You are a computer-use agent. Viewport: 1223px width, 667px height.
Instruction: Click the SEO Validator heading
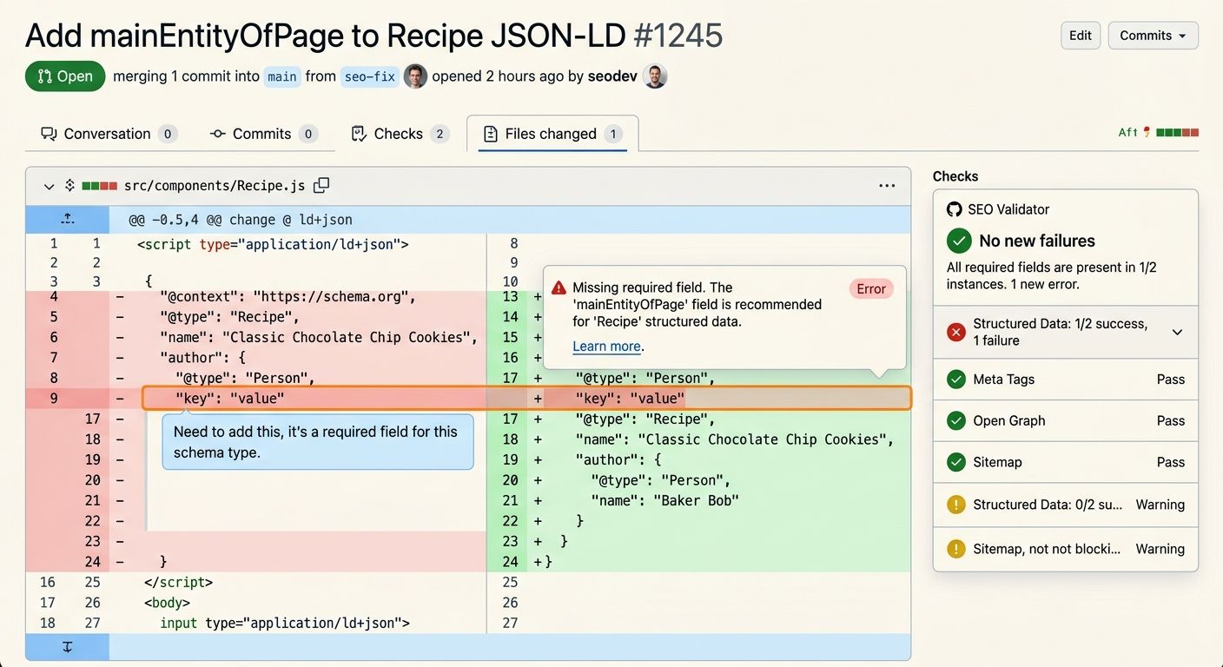[x=1008, y=209]
